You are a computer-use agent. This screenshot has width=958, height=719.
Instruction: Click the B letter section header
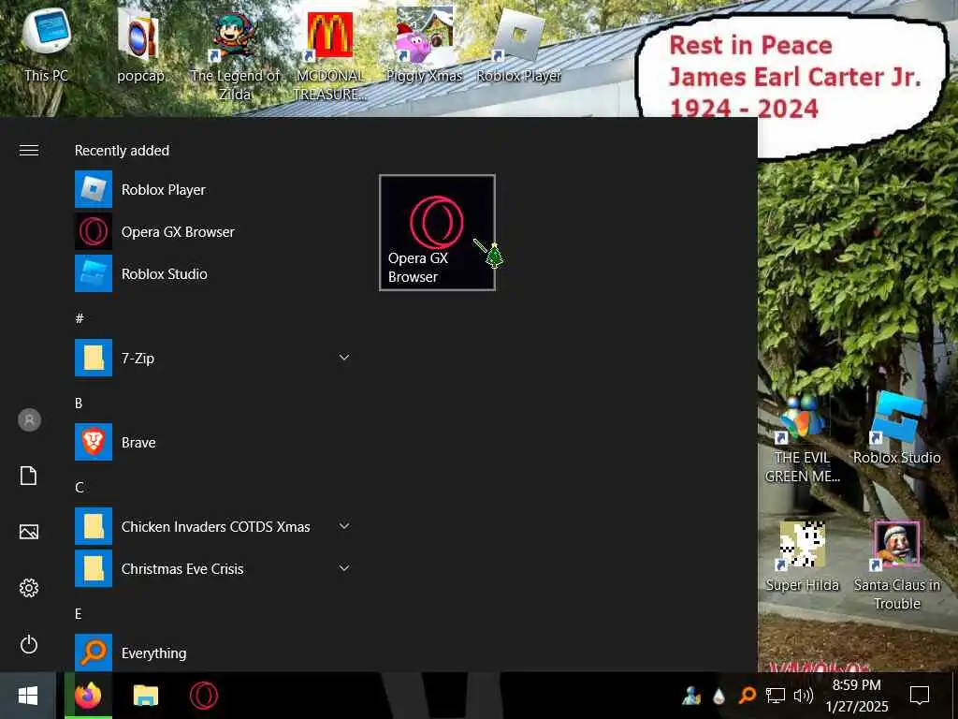[79, 403]
